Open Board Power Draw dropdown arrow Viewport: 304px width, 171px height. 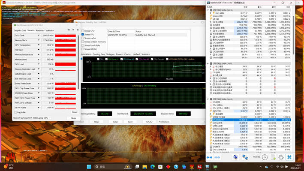39,84
